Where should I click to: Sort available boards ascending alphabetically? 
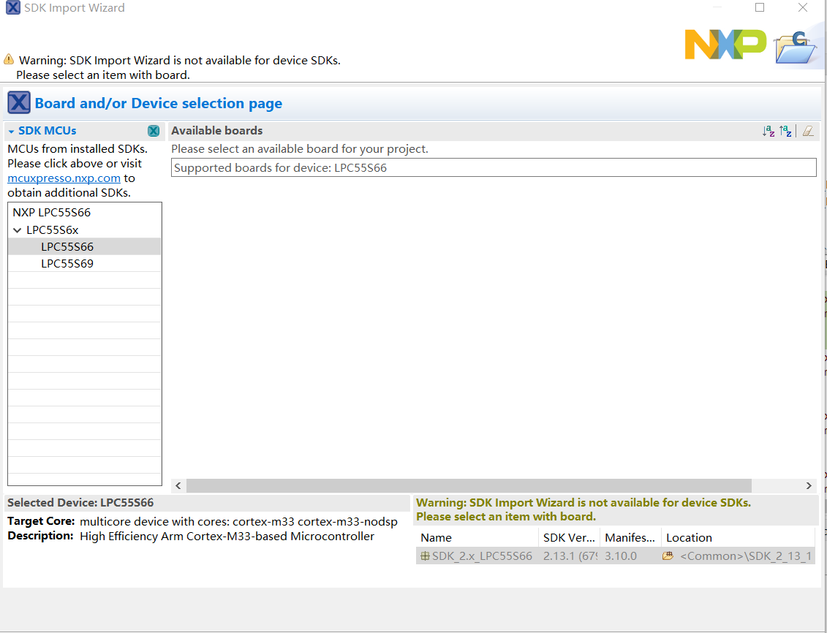[x=769, y=132]
